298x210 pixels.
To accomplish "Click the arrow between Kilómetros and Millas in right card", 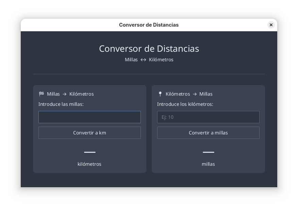I will coord(195,94).
